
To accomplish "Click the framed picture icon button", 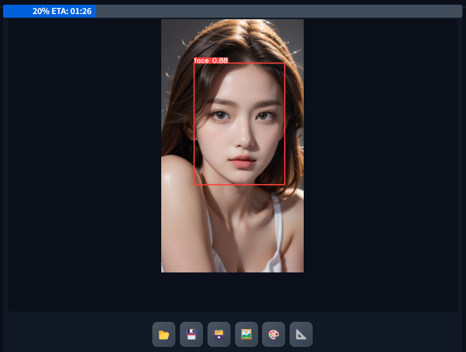I will (x=247, y=334).
